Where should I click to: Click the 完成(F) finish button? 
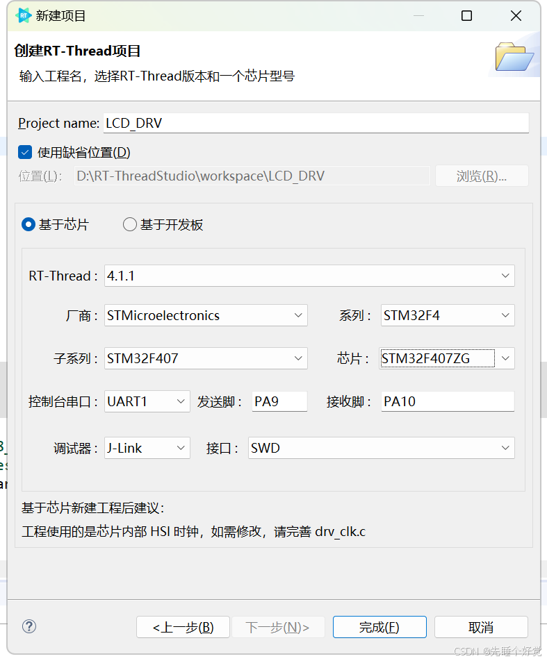pyautogui.click(x=379, y=627)
